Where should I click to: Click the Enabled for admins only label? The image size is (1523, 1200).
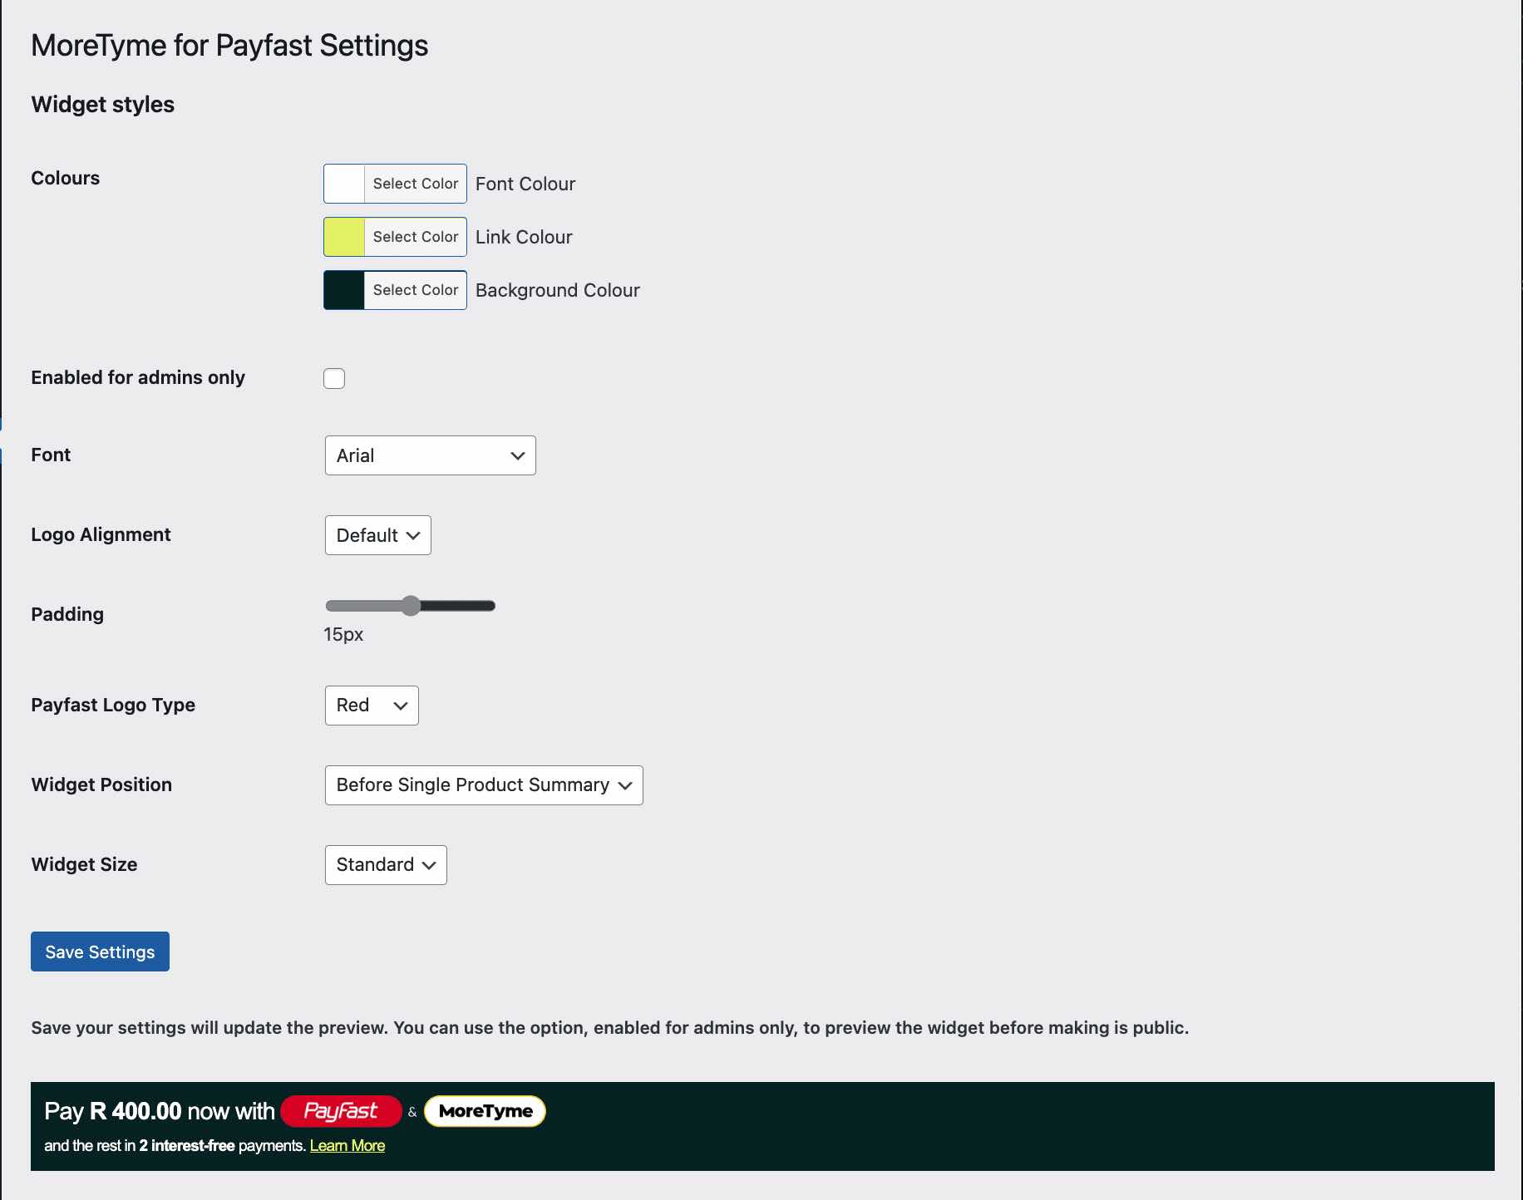[138, 377]
